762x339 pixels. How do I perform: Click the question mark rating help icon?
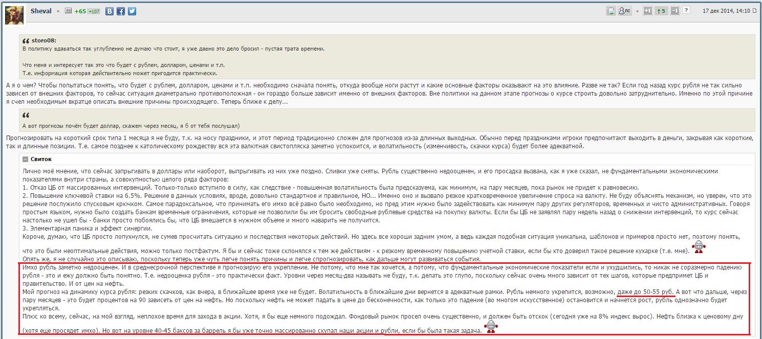(x=686, y=10)
